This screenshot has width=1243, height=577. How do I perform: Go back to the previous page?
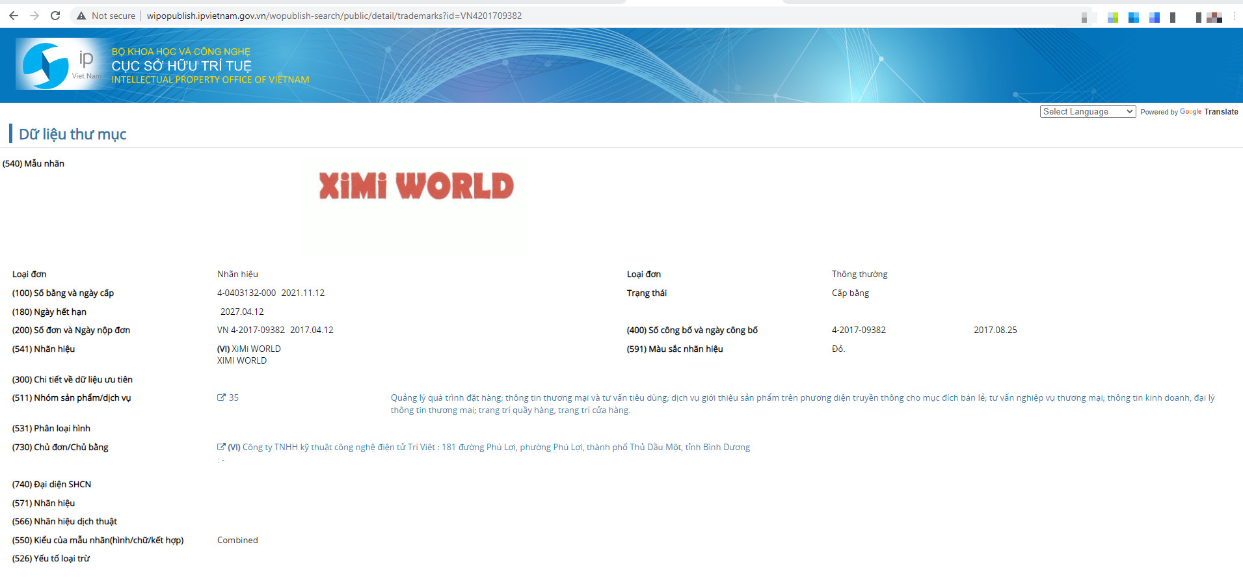click(14, 16)
